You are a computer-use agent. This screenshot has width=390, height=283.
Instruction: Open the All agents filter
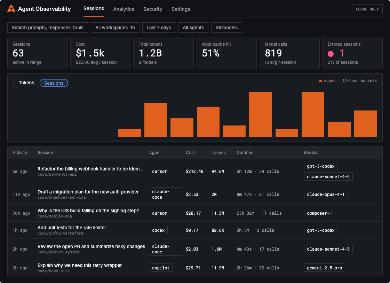tap(193, 28)
